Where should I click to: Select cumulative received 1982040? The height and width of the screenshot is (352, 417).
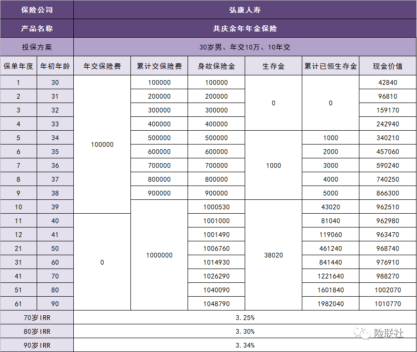coord(330,304)
